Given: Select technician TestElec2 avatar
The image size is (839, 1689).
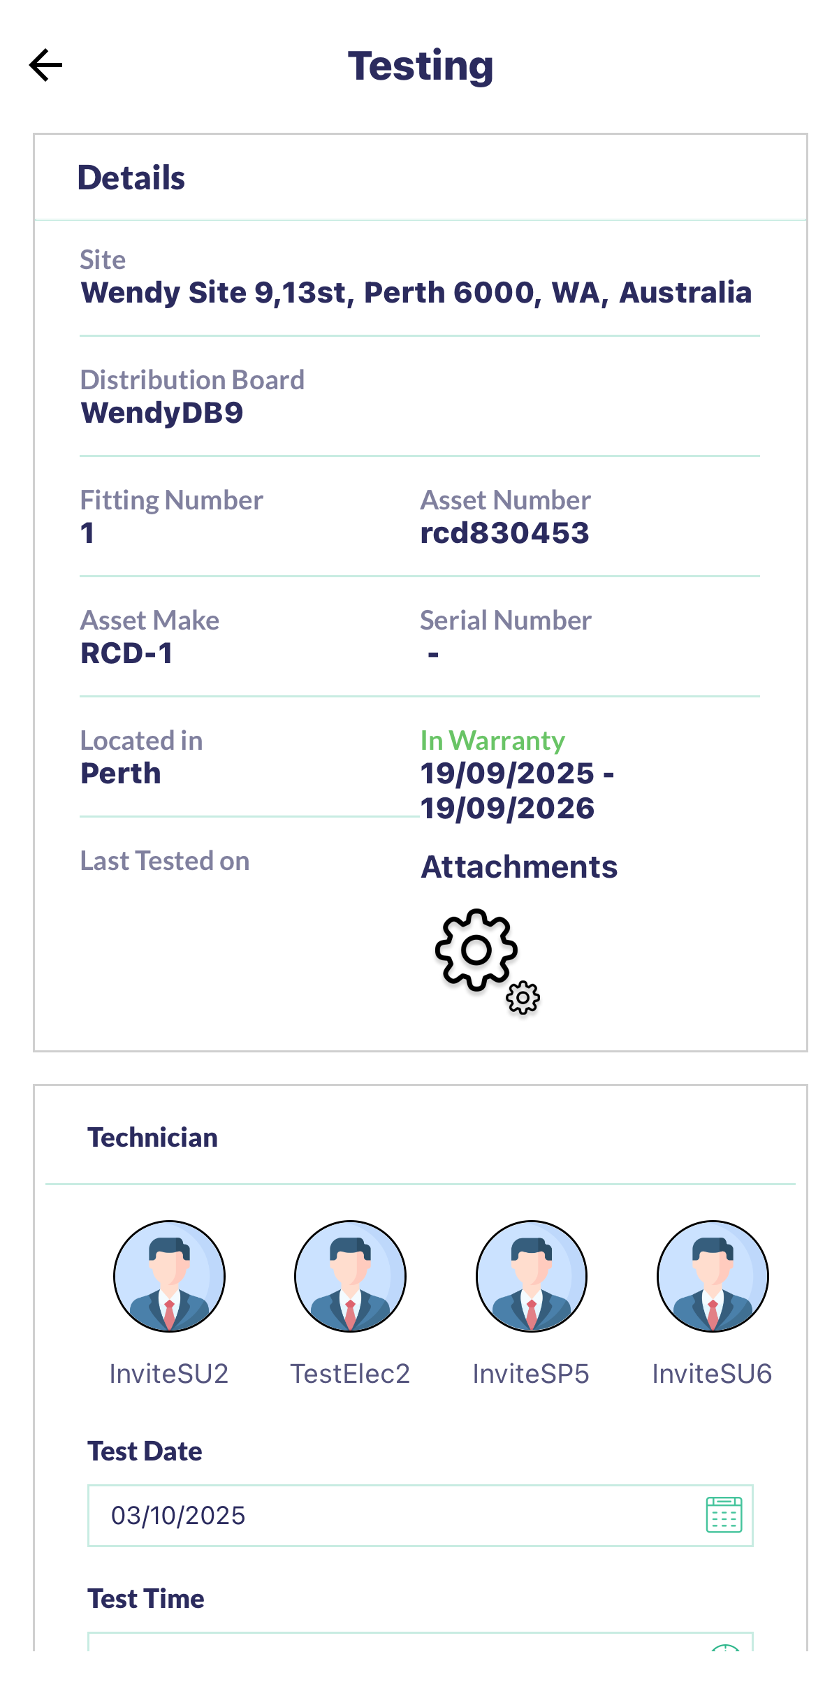Looking at the screenshot, I should pyautogui.click(x=350, y=1276).
